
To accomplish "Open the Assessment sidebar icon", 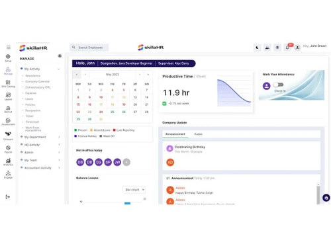I will click(x=8, y=120).
